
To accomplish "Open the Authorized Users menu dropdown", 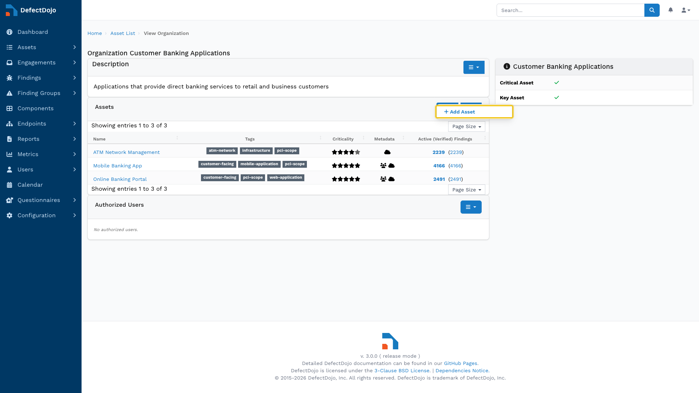I will tap(471, 207).
